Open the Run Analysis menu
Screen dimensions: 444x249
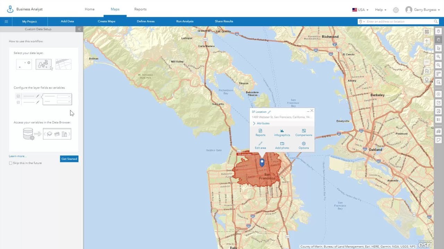point(185,21)
